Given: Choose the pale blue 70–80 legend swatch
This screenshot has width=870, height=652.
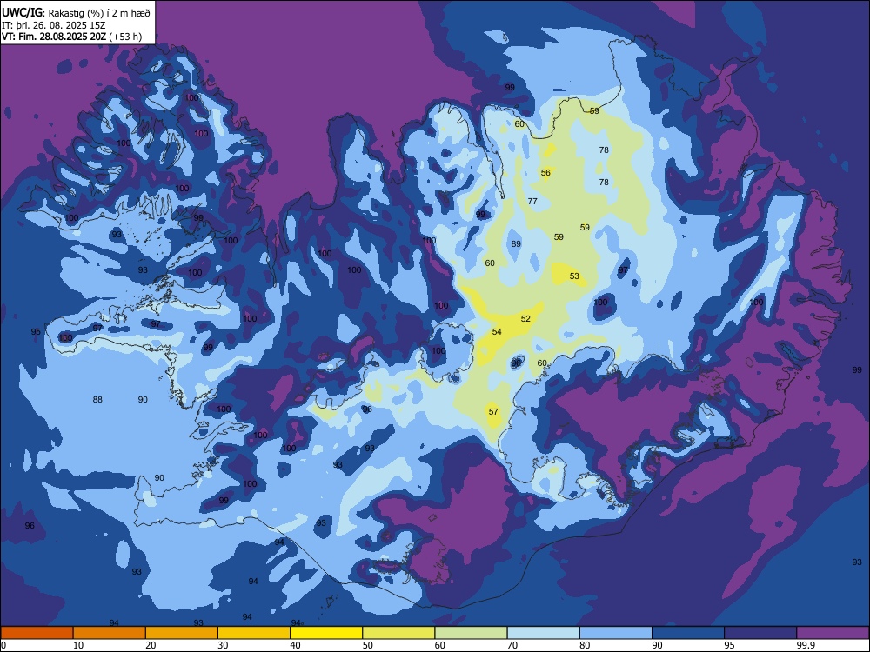Looking at the screenshot, I should pos(543,633).
